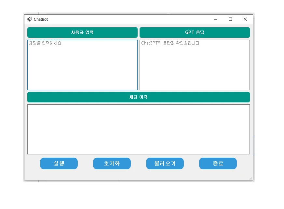Viewport: 284px width, 209px height.
Task: Click the 채팅 이력 header bar
Action: tap(138, 97)
